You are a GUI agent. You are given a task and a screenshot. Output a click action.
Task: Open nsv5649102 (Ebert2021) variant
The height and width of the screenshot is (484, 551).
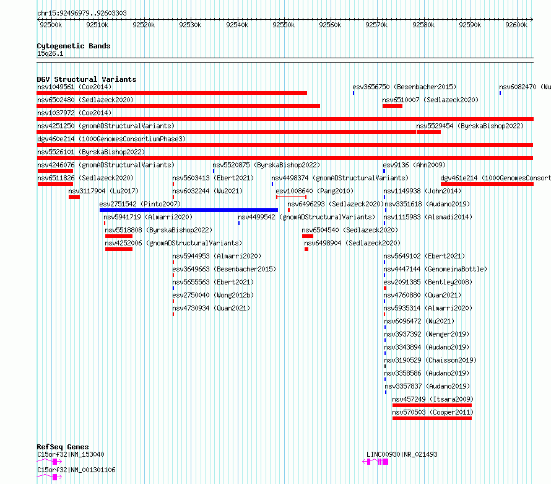[x=424, y=256]
